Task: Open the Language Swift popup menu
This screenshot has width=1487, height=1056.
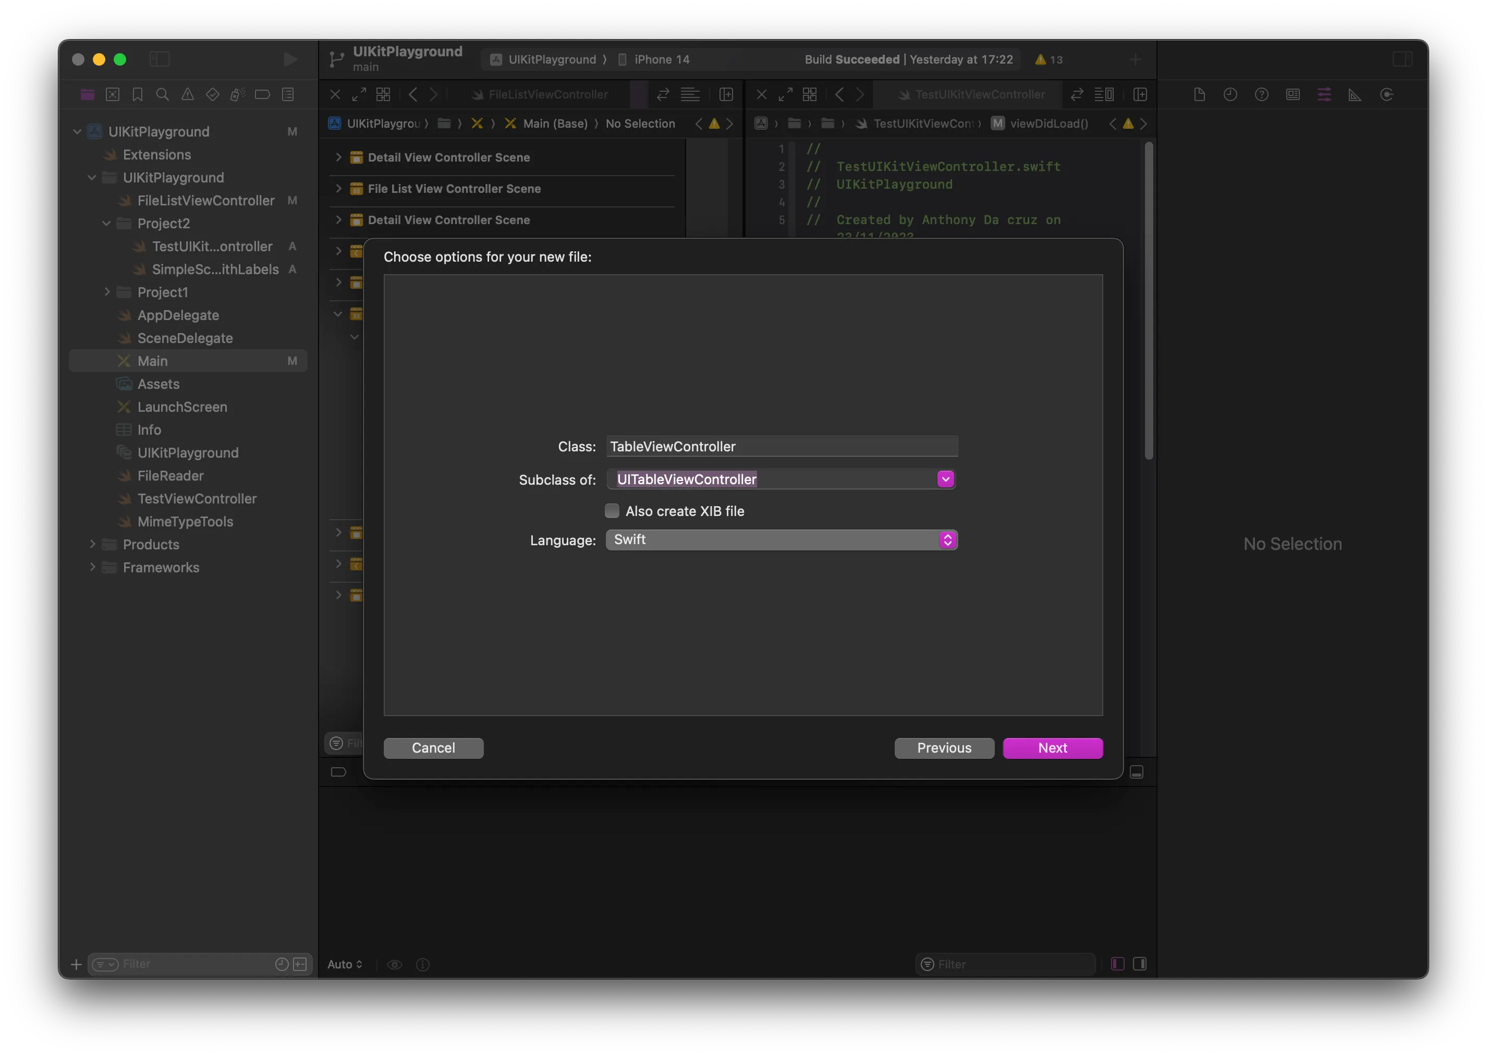Action: tap(781, 539)
